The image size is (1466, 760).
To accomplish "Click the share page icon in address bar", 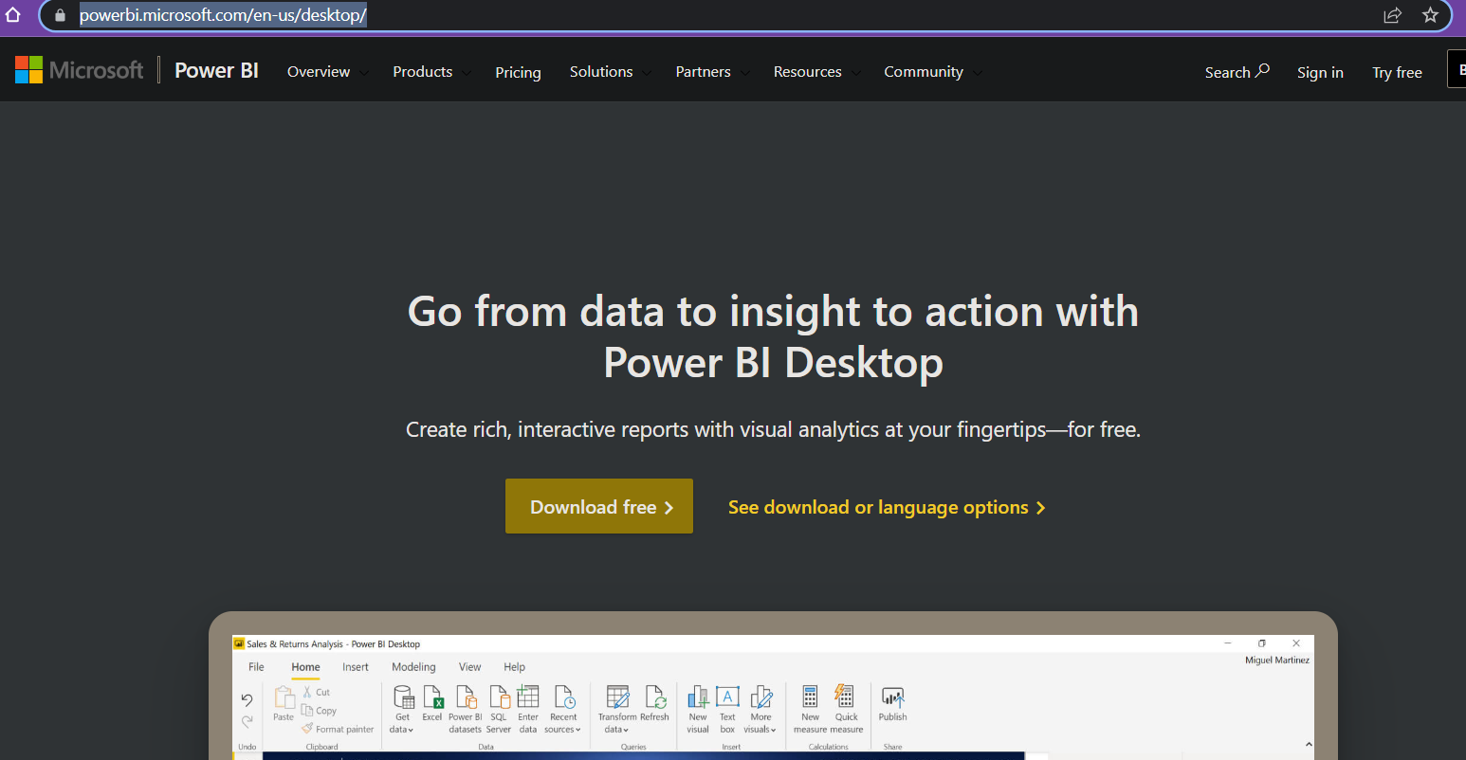I will point(1392,15).
